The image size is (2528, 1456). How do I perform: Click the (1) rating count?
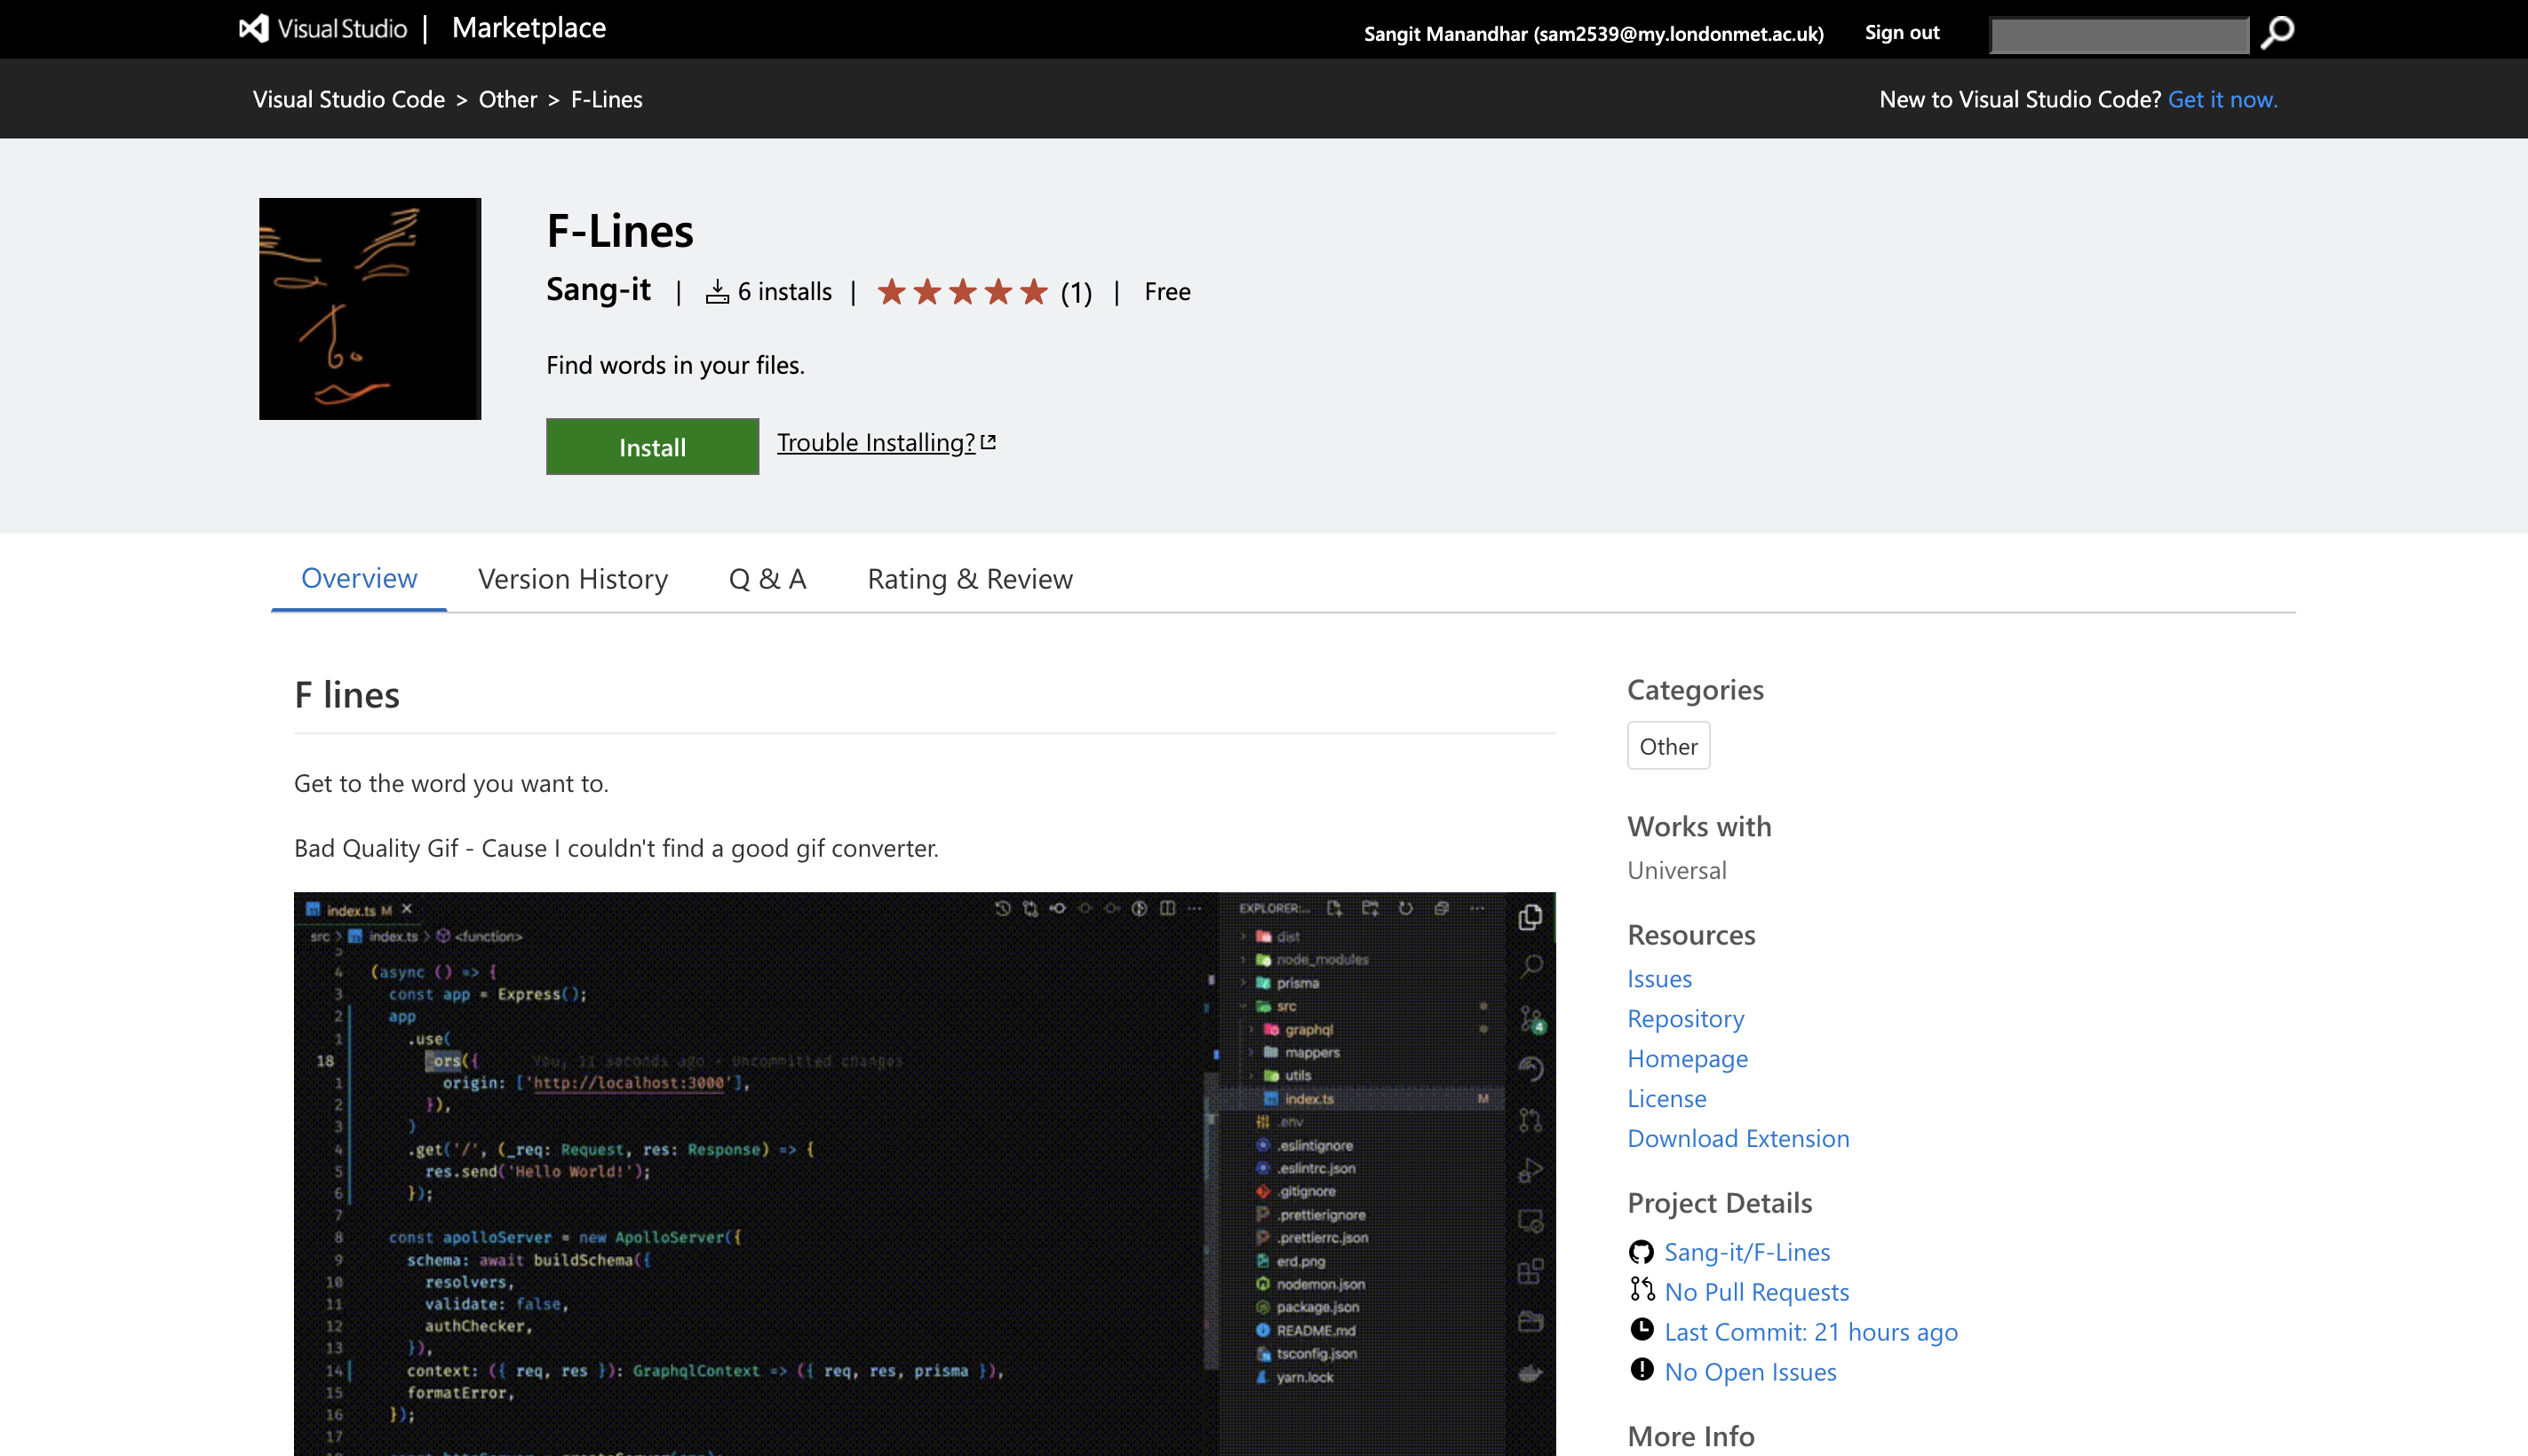pos(1076,292)
